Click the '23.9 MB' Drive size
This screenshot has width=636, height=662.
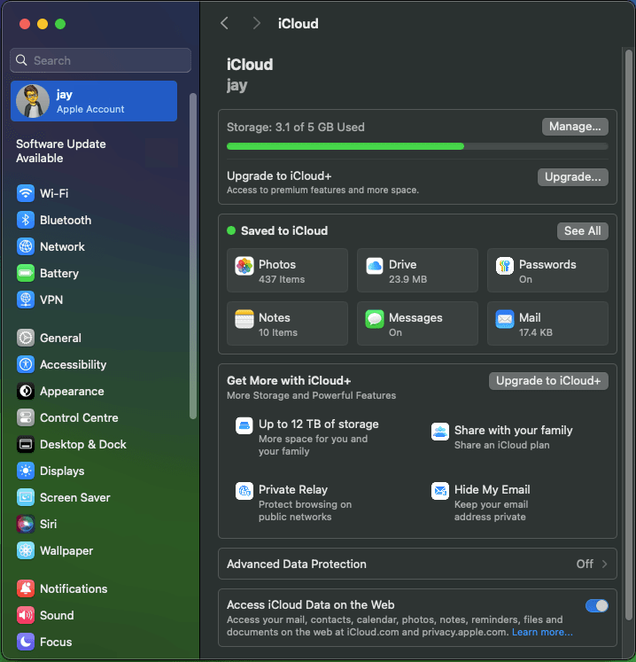point(407,279)
